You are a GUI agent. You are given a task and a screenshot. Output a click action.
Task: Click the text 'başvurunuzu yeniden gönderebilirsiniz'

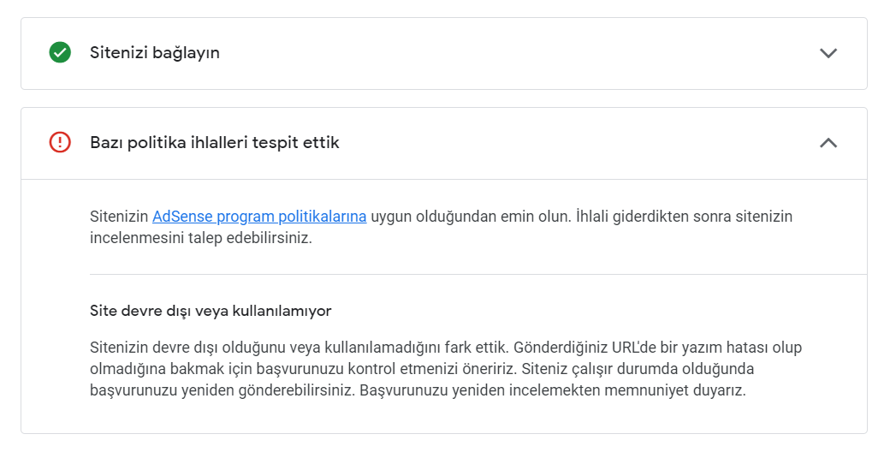[x=222, y=390]
